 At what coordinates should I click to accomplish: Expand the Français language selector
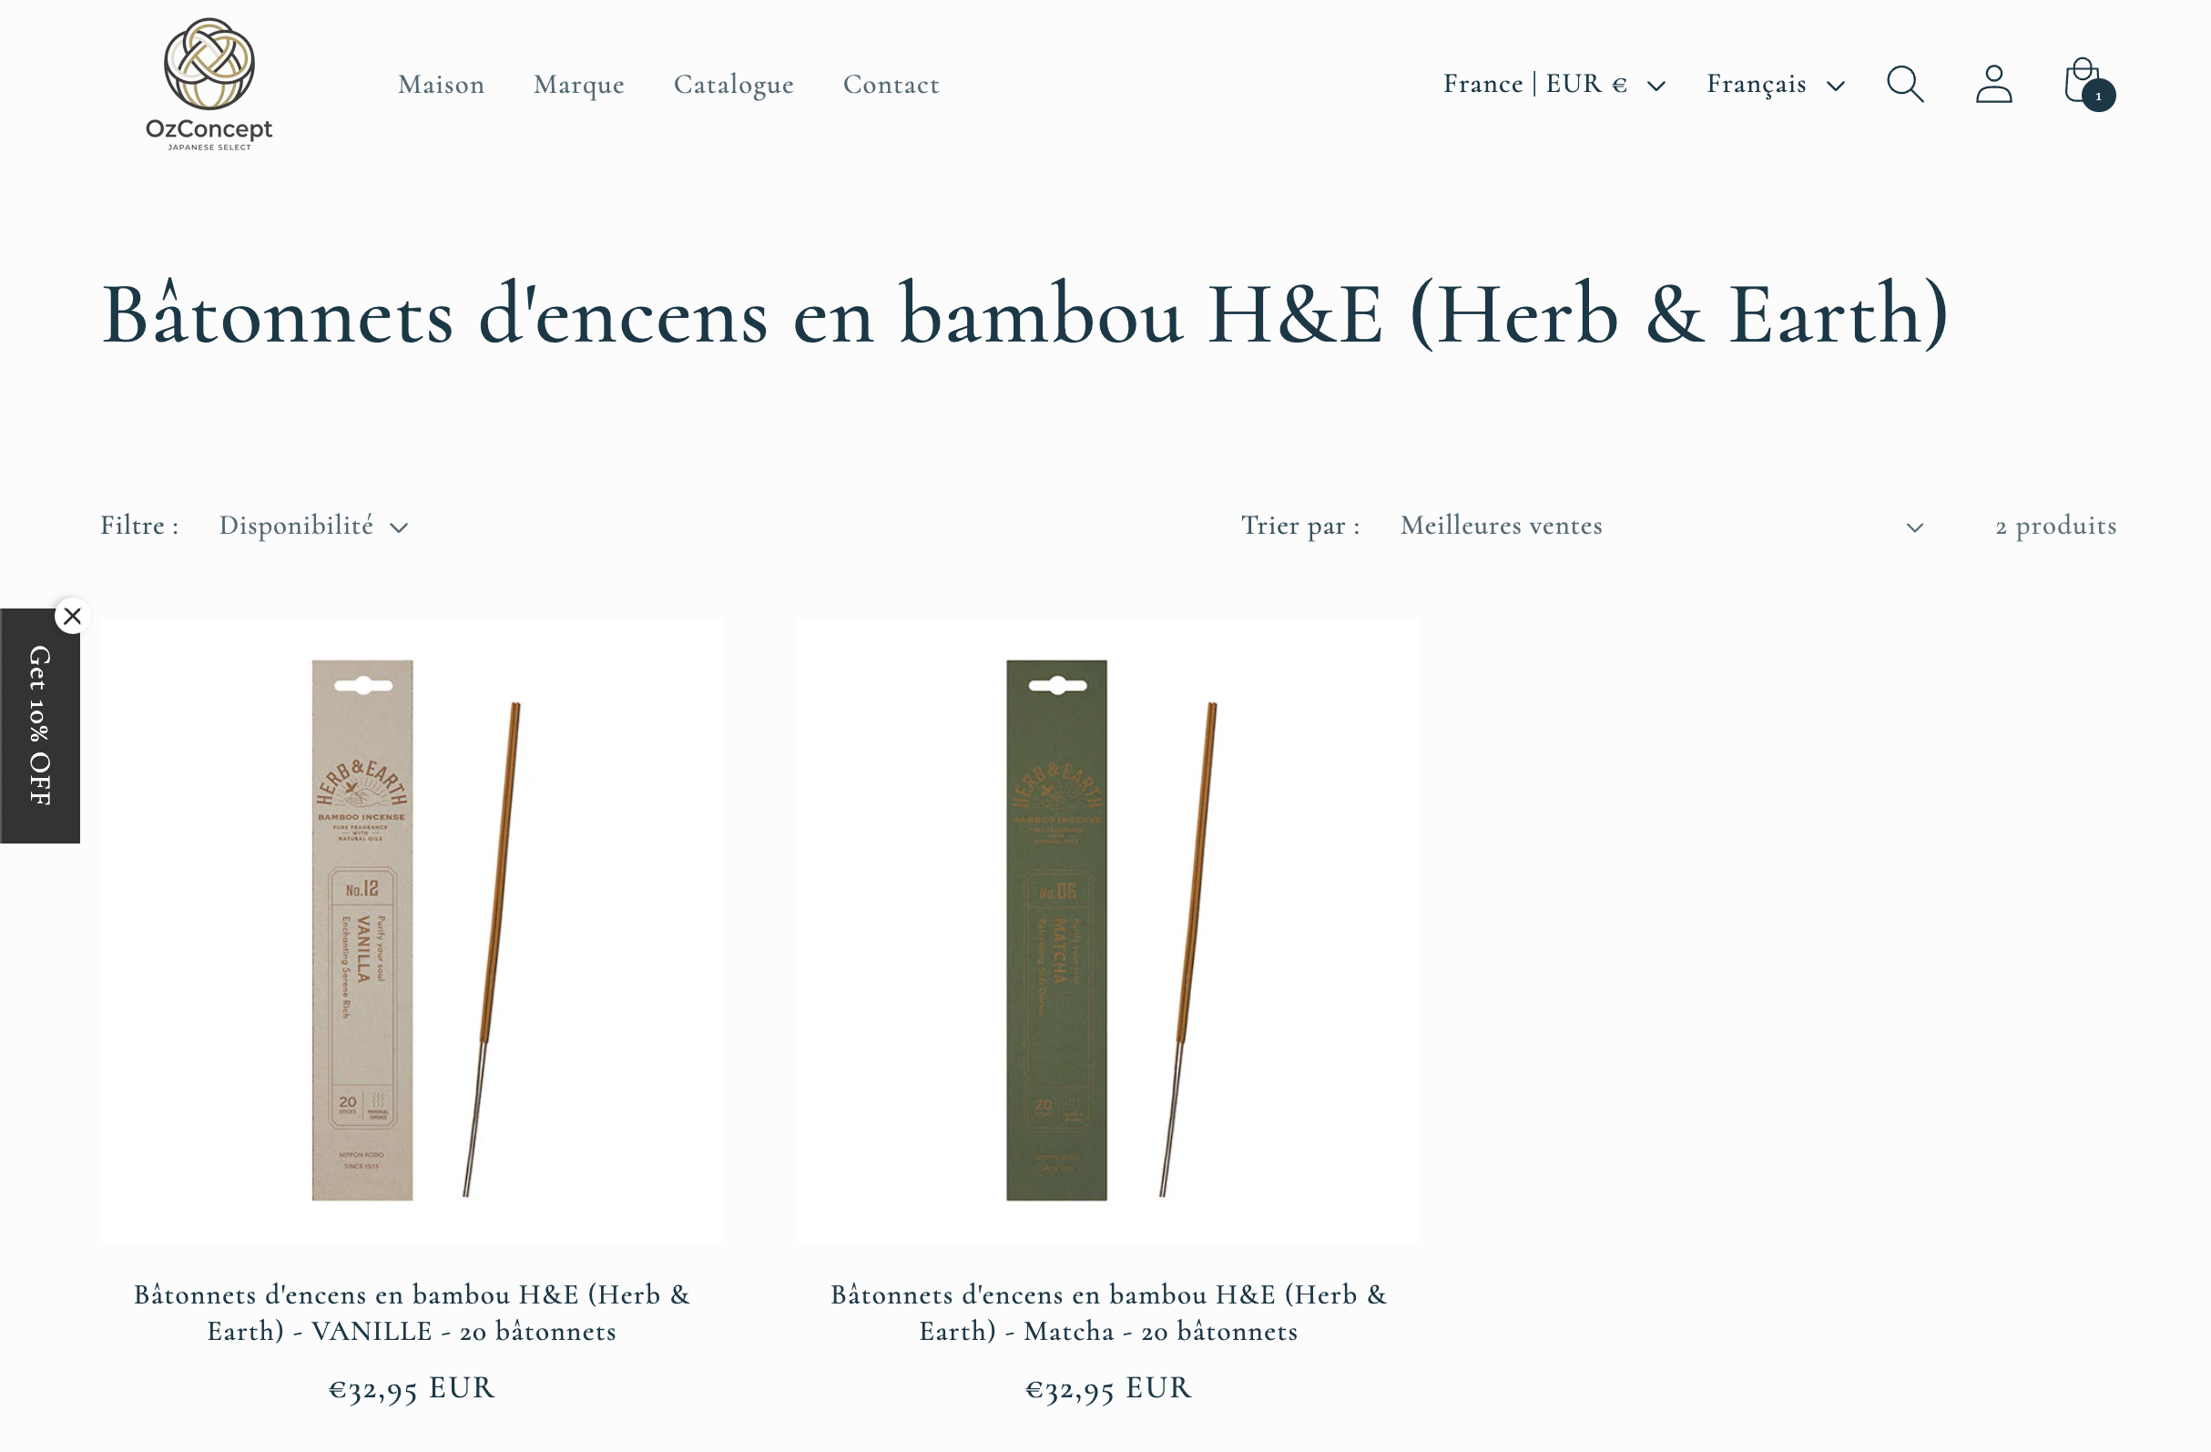tap(1776, 84)
